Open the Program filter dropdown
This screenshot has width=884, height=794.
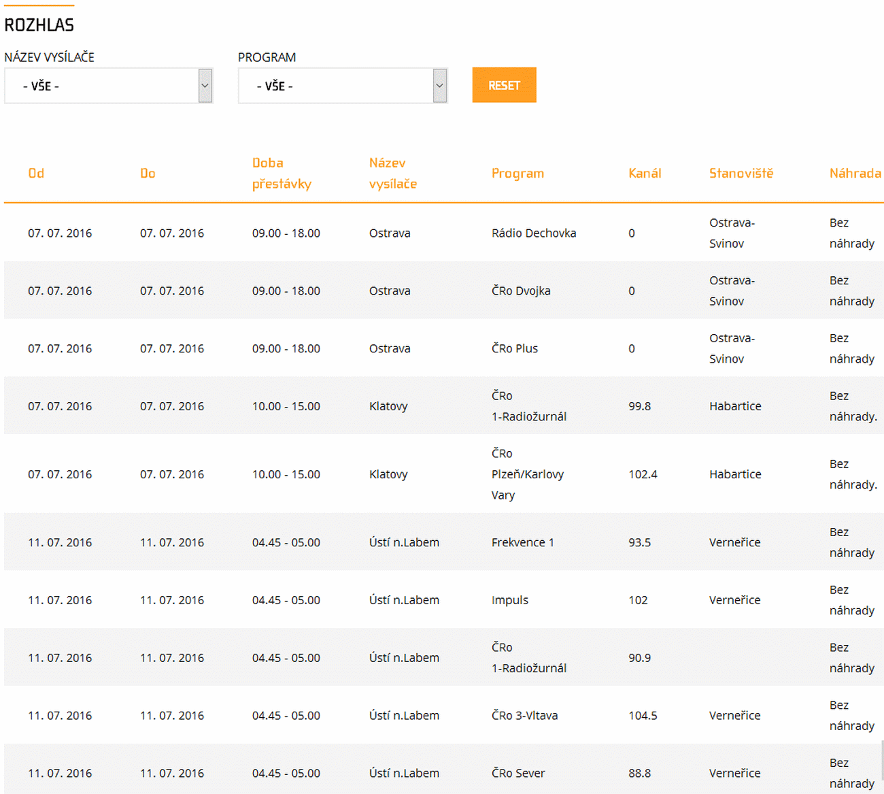click(343, 86)
